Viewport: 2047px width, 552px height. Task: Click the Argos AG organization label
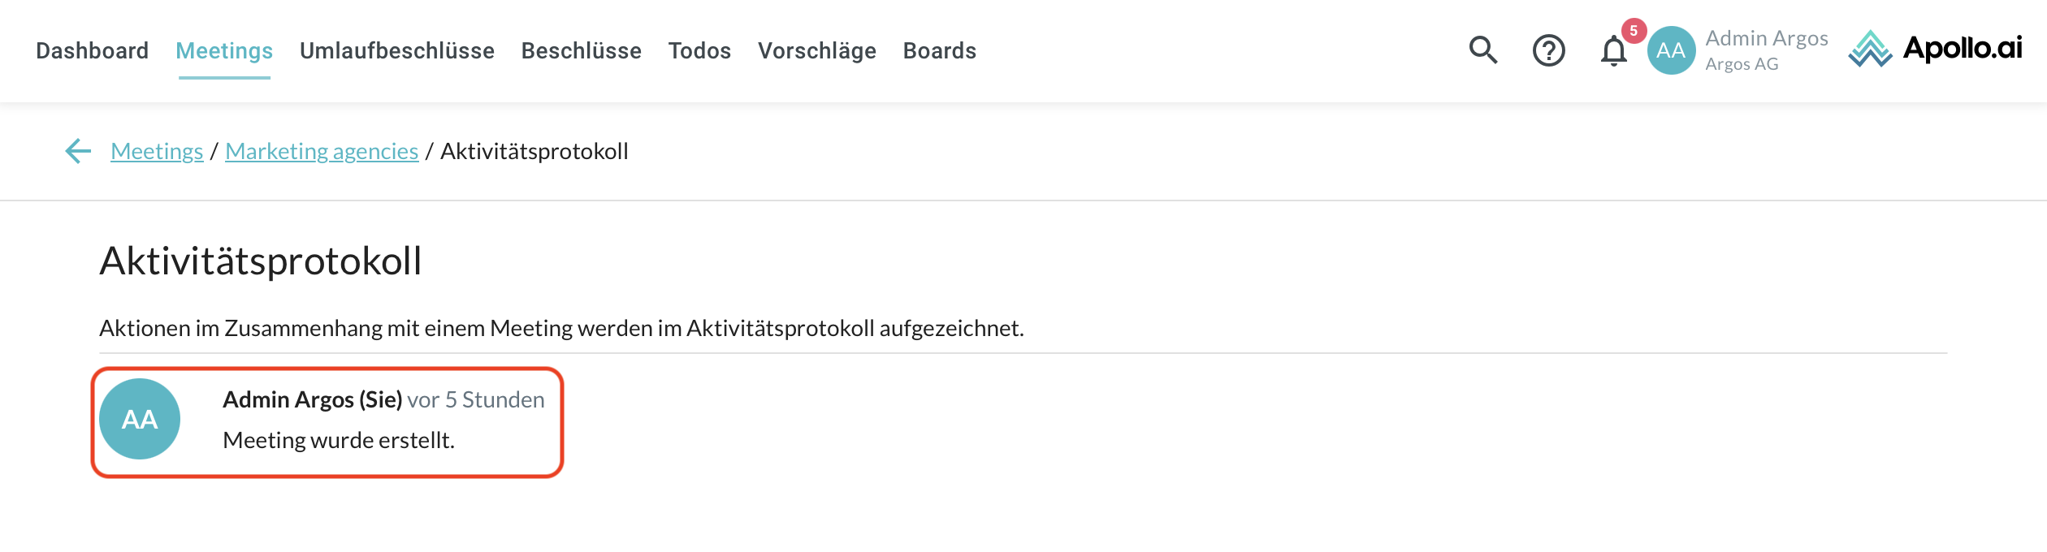(x=1742, y=64)
